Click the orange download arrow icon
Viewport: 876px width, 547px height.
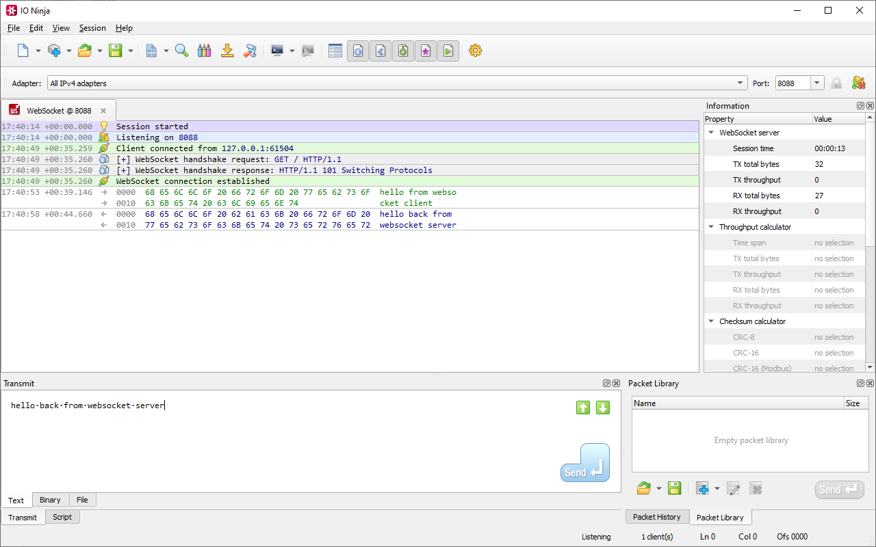tap(227, 51)
